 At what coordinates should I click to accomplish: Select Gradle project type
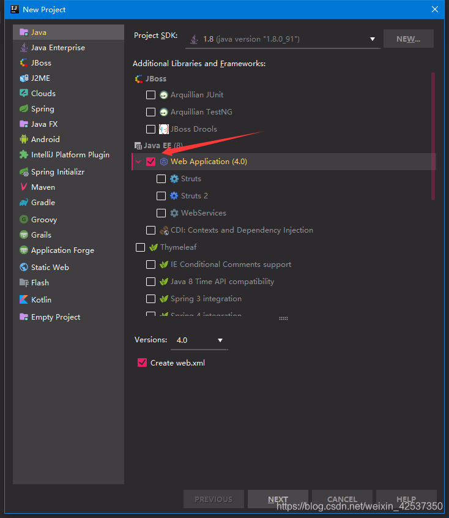[x=69, y=202]
